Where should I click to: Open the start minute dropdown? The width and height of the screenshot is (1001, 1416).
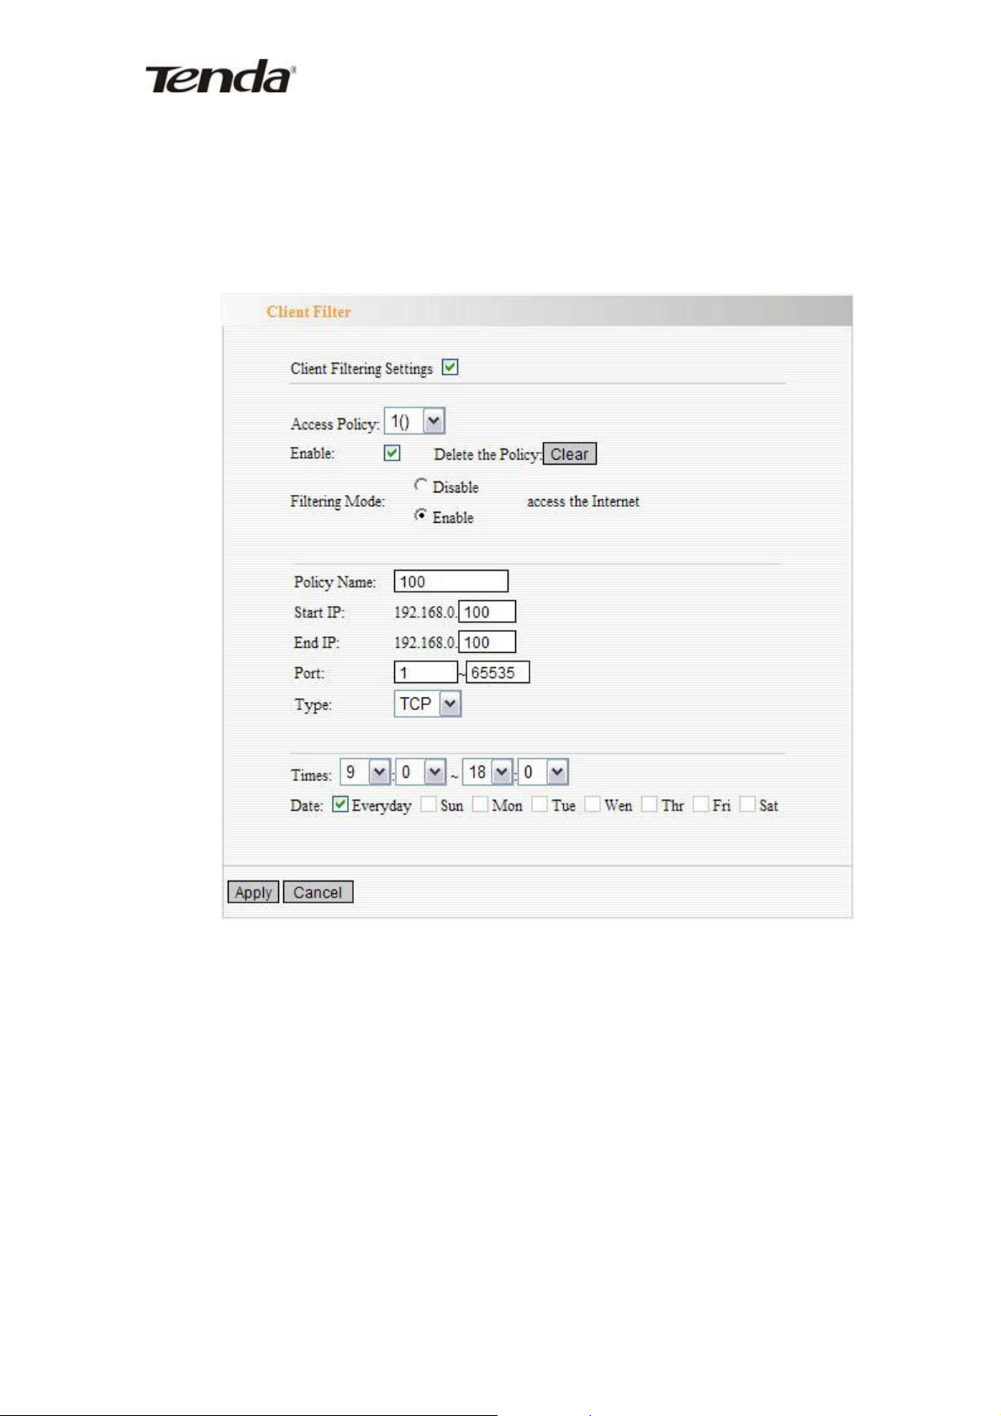[421, 772]
